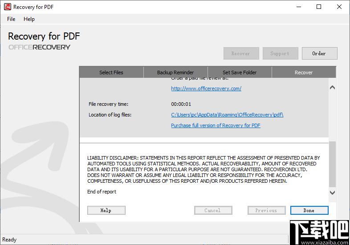Maximize the Recovery for PDF window
This screenshot has height=245, width=350.
point(319,7)
